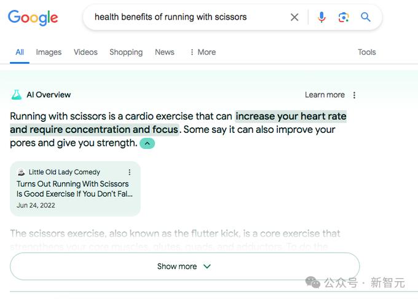Open the Little Old Lady Comedy article

click(73, 188)
